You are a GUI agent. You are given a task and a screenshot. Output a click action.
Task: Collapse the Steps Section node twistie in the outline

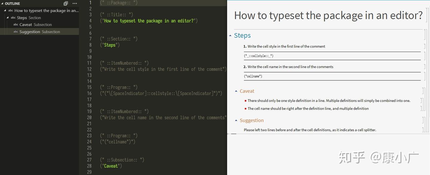pyautogui.click(x=8, y=18)
